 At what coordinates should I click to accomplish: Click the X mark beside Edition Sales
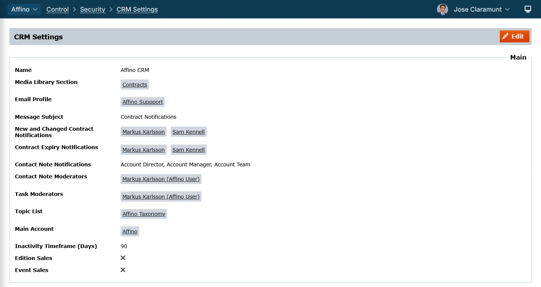point(123,258)
